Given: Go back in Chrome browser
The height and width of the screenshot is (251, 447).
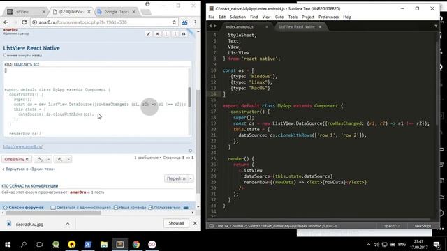Looking at the screenshot, I should click(x=6, y=22).
